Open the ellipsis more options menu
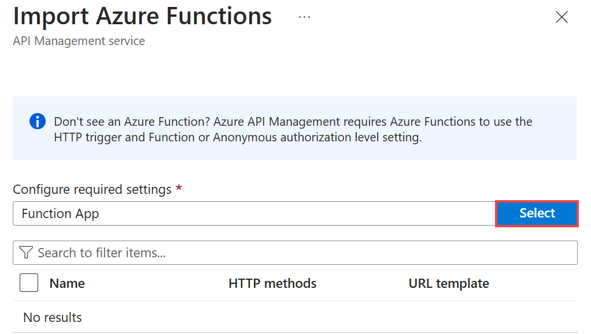This screenshot has height=334, width=591. point(304,17)
